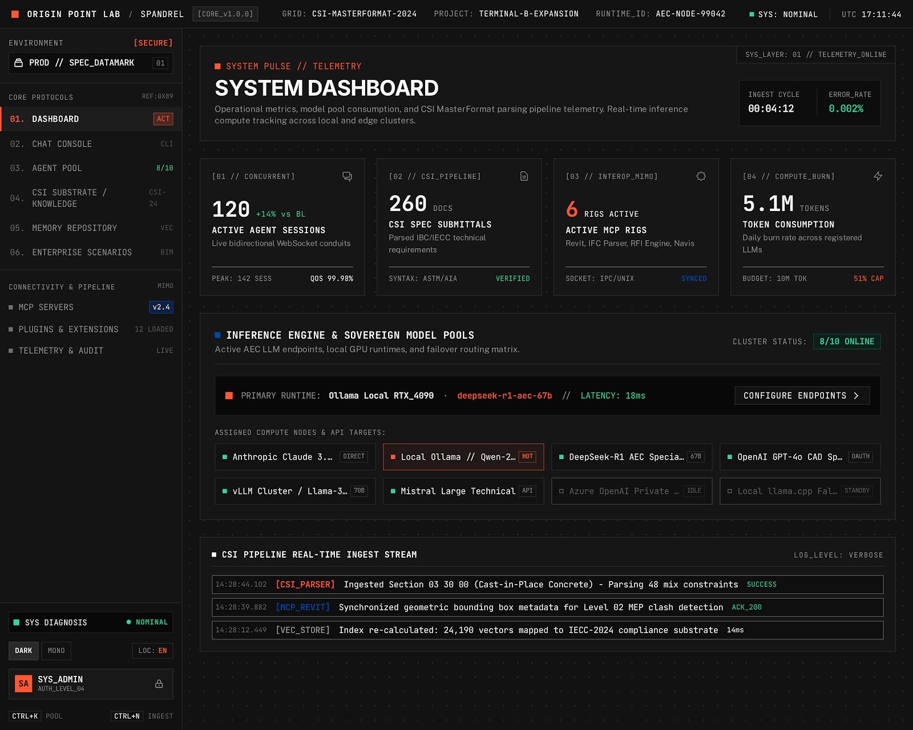Image resolution: width=913 pixels, height=730 pixels.
Task: Click the stack icon in PROD // SPEC_DATAMARK box
Action: [19, 63]
